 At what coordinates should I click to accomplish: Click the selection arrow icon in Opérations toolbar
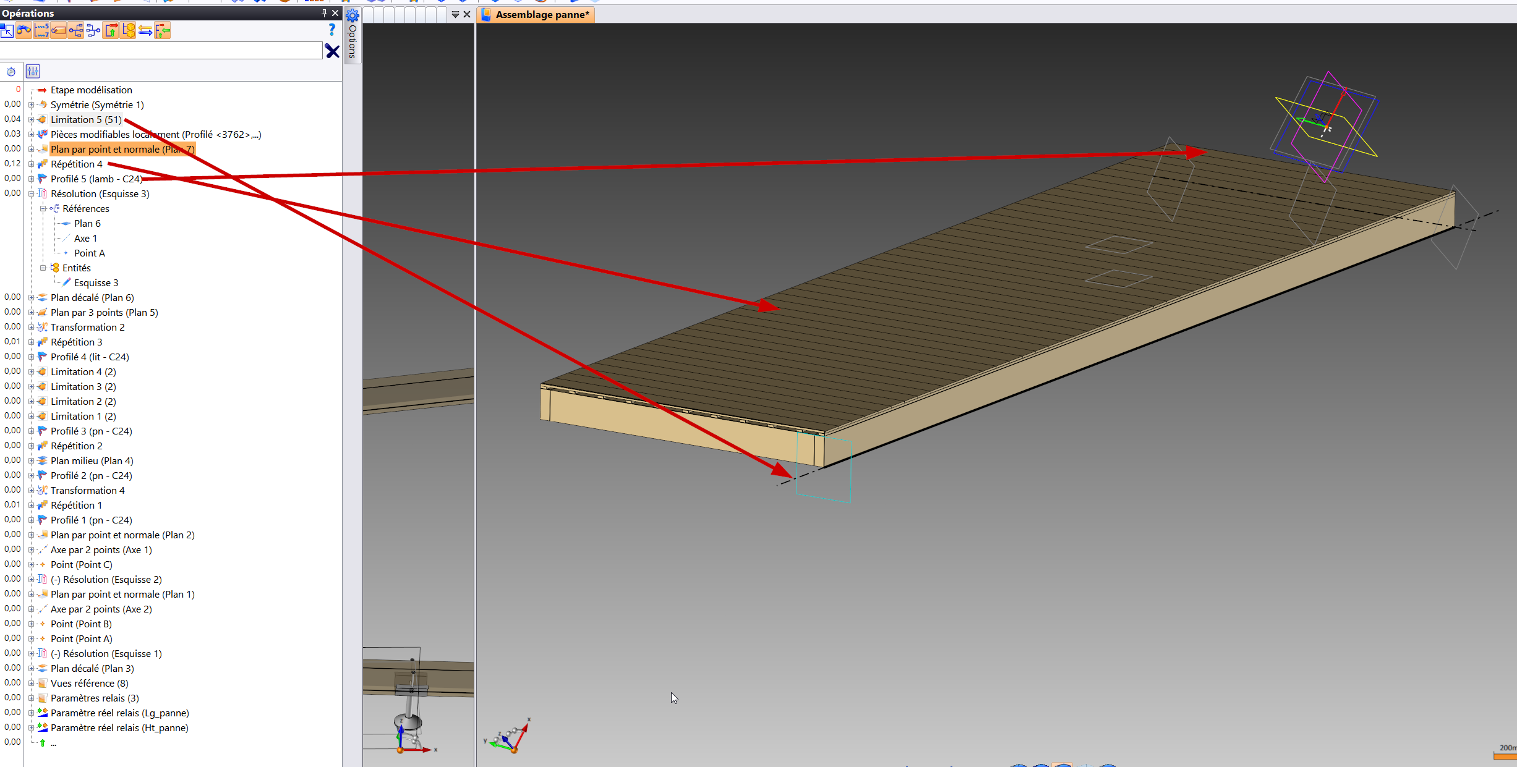7,30
